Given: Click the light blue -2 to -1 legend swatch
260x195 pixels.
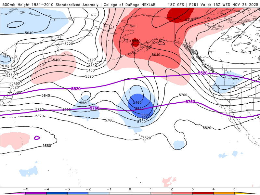Looking at the screenshot, I should point(99,193).
